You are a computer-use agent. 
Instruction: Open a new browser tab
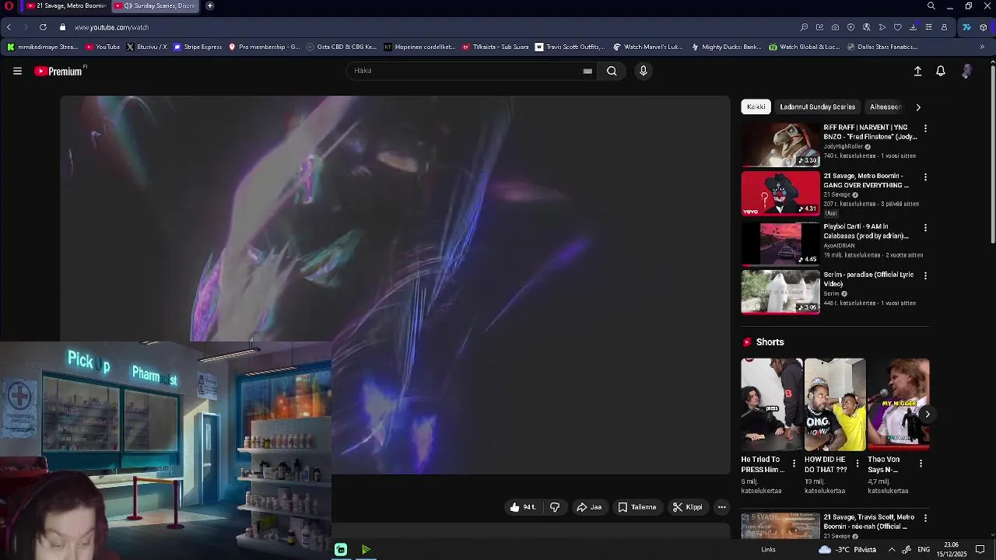(x=210, y=5)
